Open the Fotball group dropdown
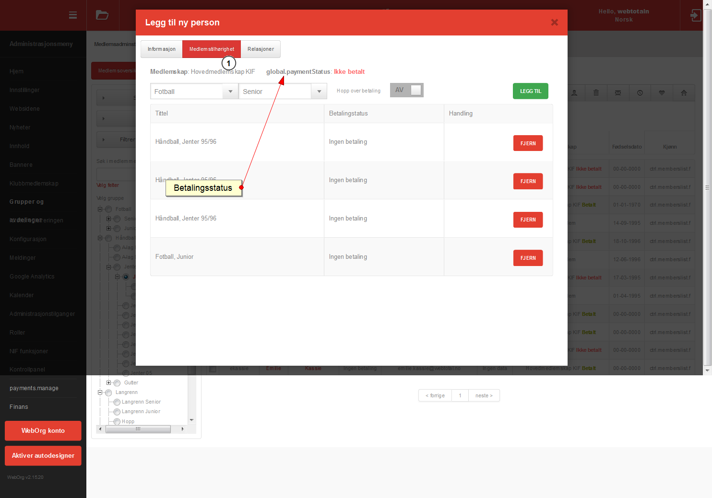This screenshot has width=712, height=498. point(194,91)
